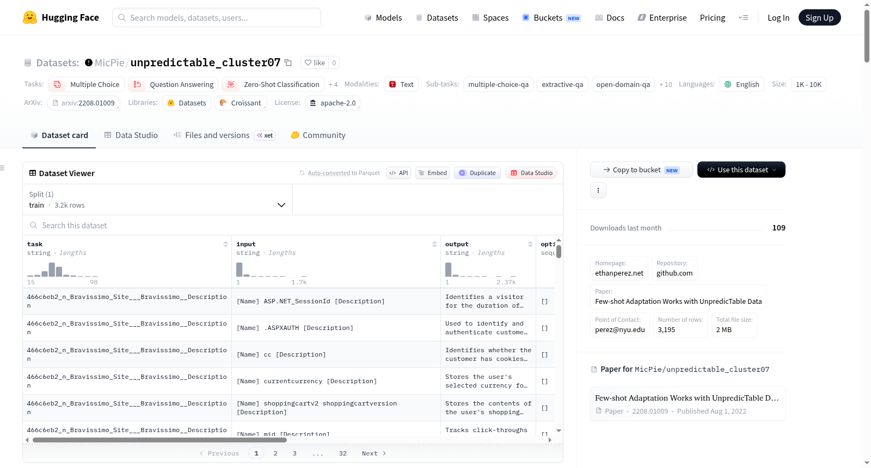Open the Community tab
The width and height of the screenshot is (871, 468).
pos(318,135)
